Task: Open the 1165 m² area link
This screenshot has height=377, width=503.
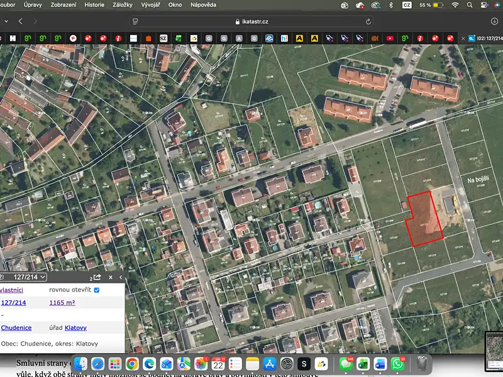Action: (x=62, y=303)
